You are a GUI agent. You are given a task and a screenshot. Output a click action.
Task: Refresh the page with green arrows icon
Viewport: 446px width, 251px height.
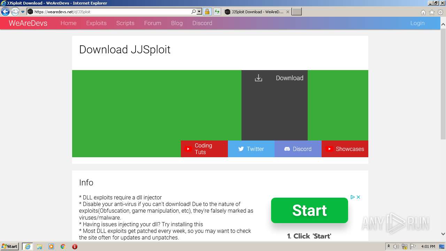217,12
